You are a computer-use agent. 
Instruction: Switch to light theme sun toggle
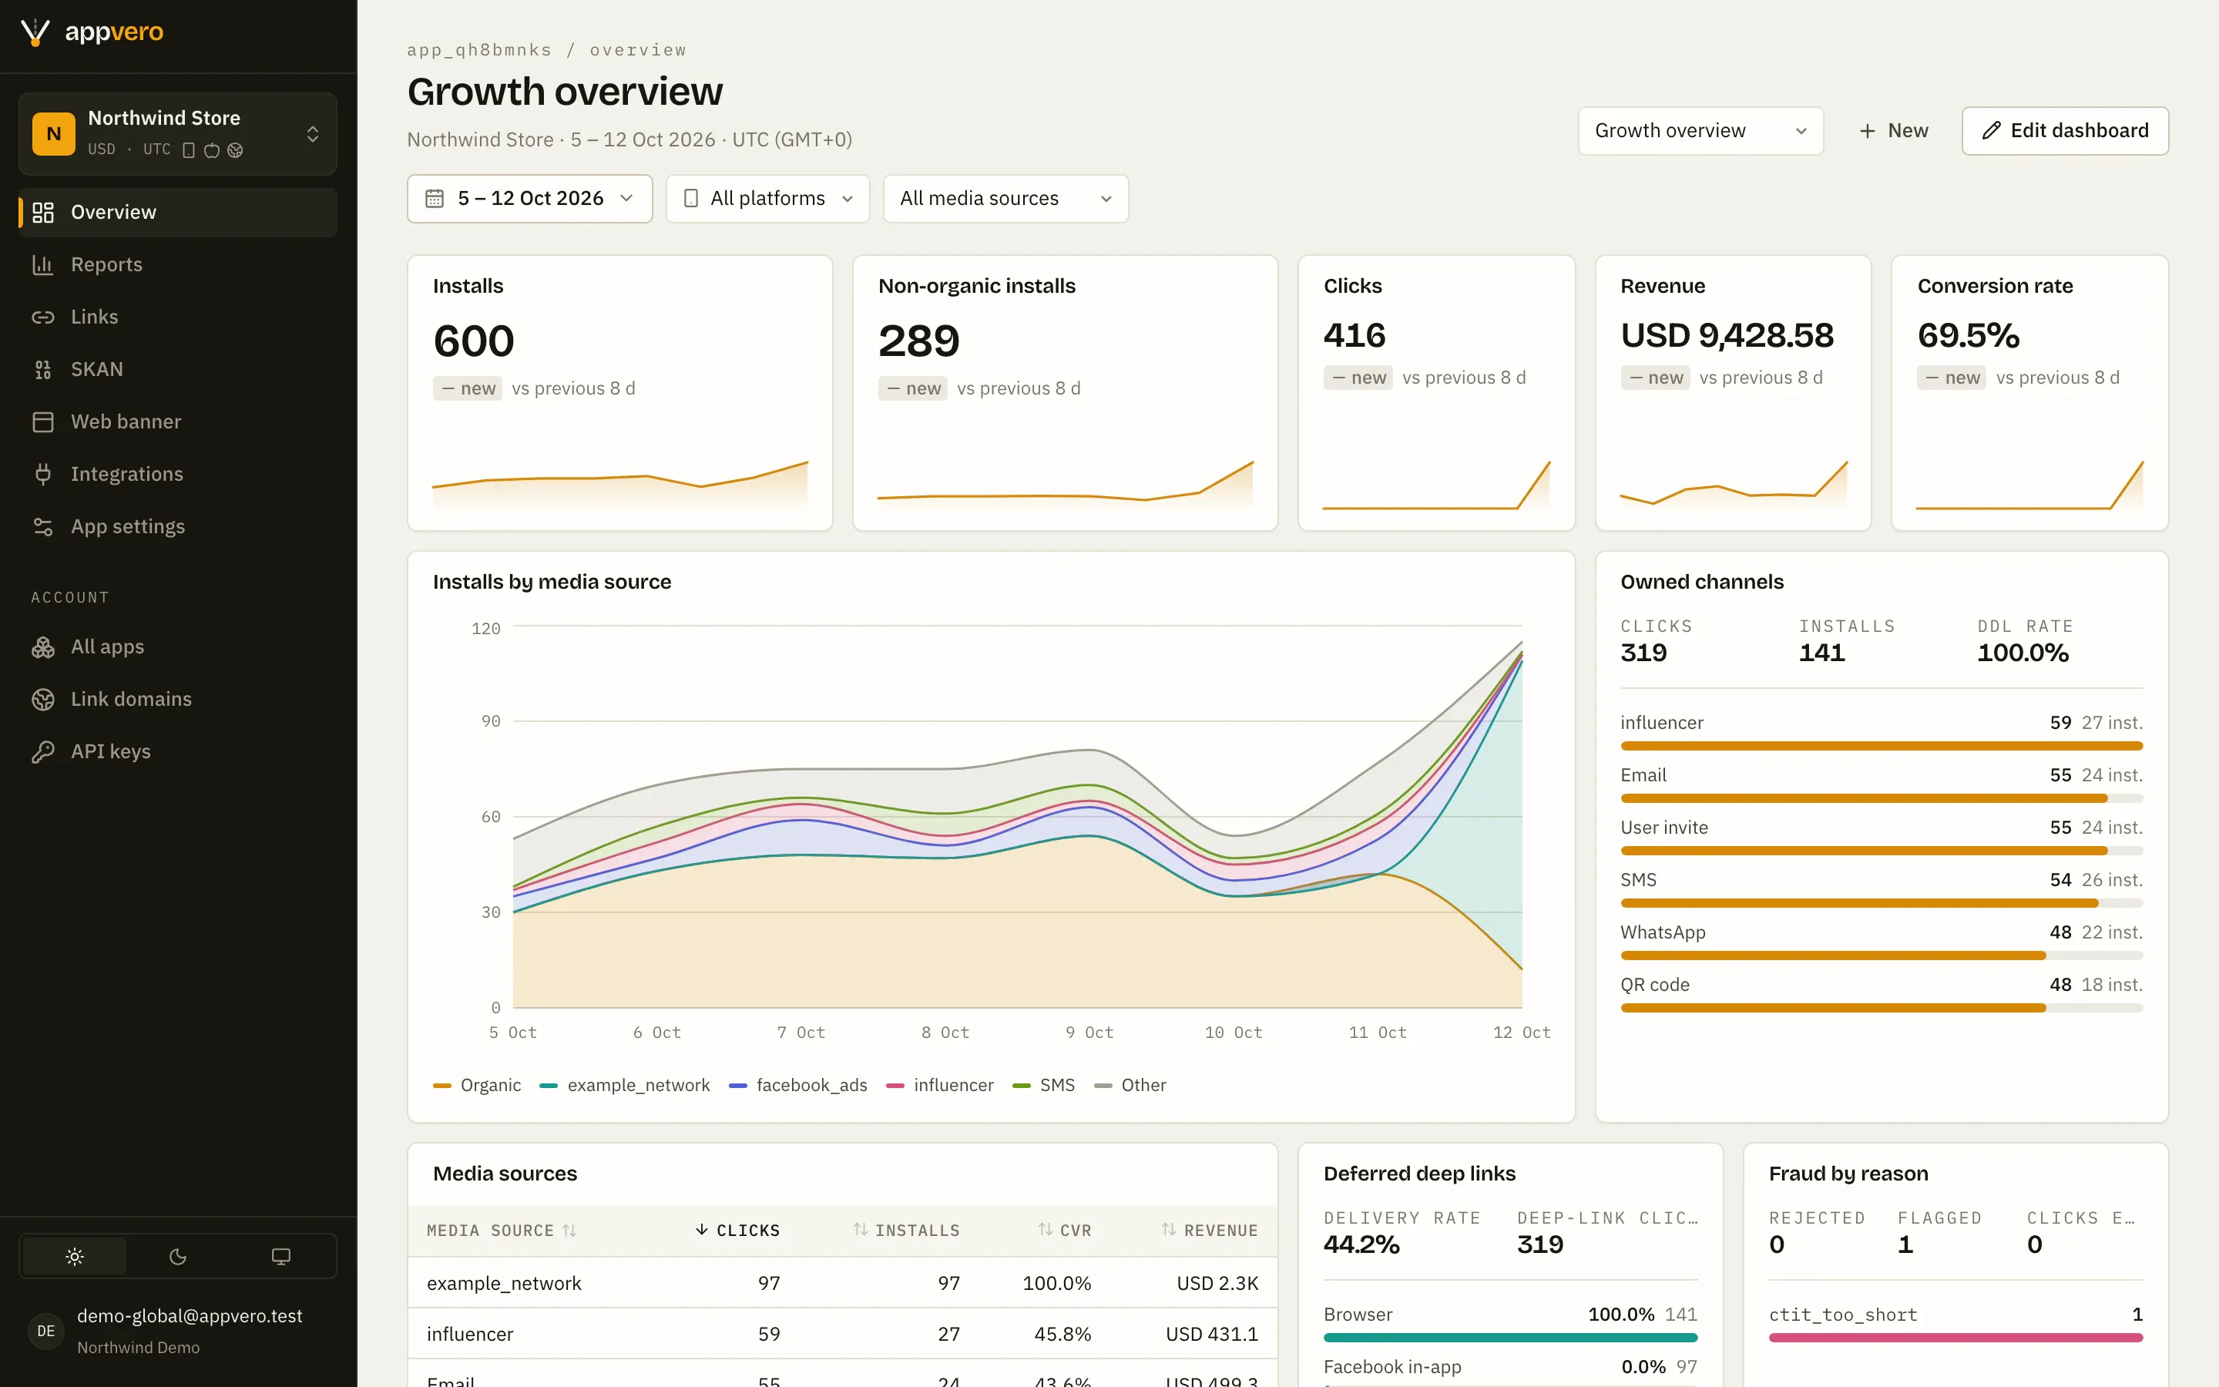point(74,1257)
